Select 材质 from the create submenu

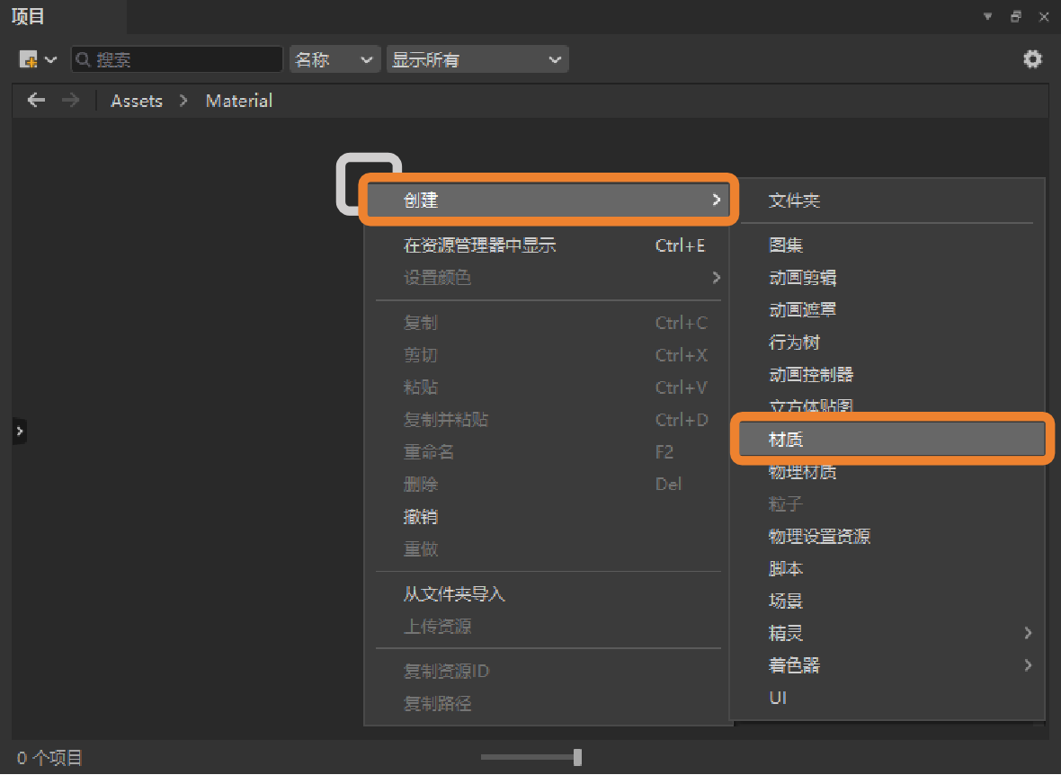(890, 439)
